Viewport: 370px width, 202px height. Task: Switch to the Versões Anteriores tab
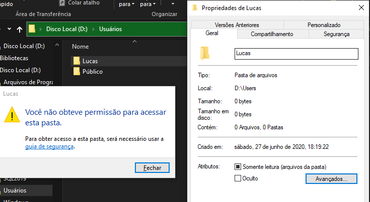pos(237,25)
